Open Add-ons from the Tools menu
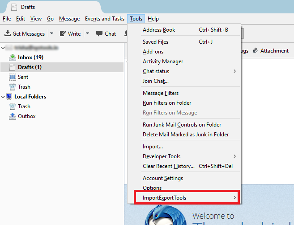This screenshot has height=225, width=294. 184,52
